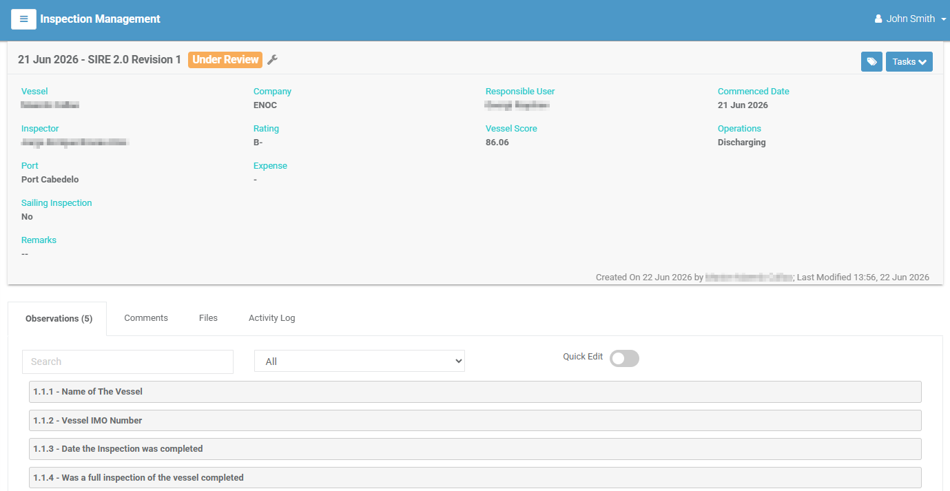Switch to the Files tab
This screenshot has width=950, height=491.
(x=208, y=318)
